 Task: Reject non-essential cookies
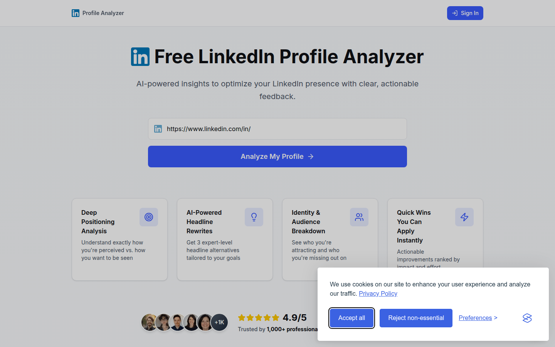pyautogui.click(x=416, y=318)
